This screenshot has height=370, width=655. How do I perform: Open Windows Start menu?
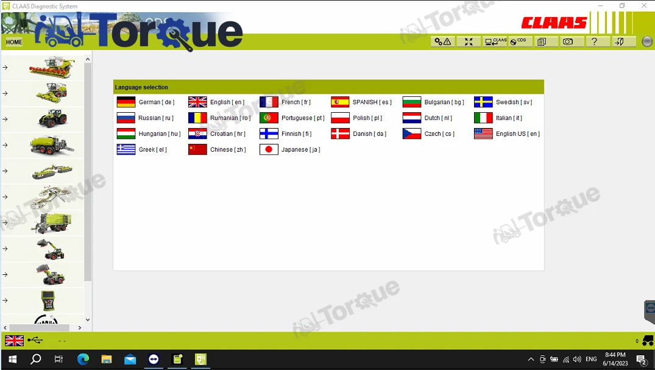(13, 360)
